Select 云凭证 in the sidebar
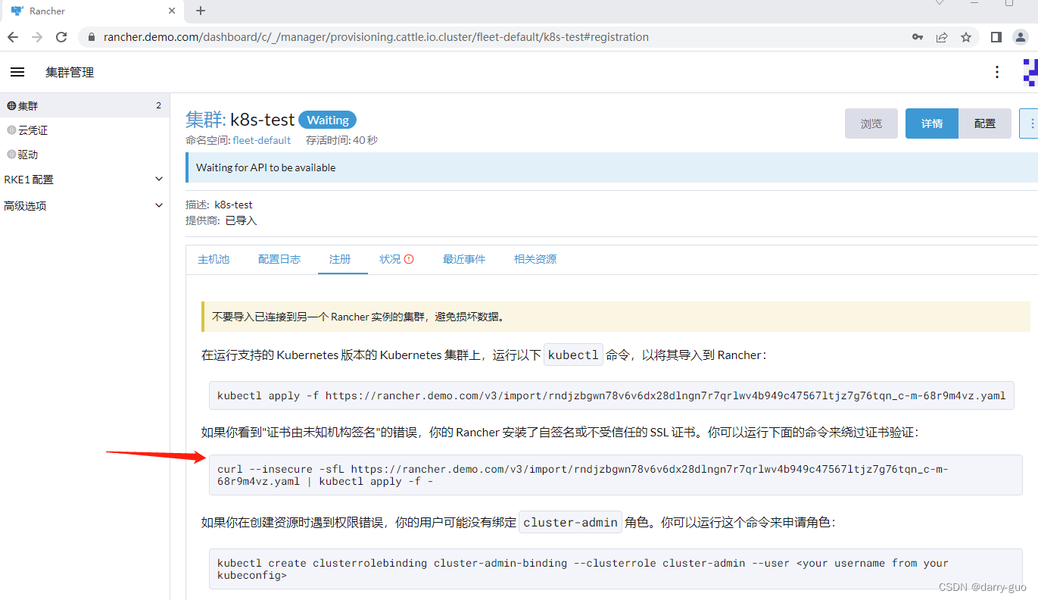 pos(85,130)
